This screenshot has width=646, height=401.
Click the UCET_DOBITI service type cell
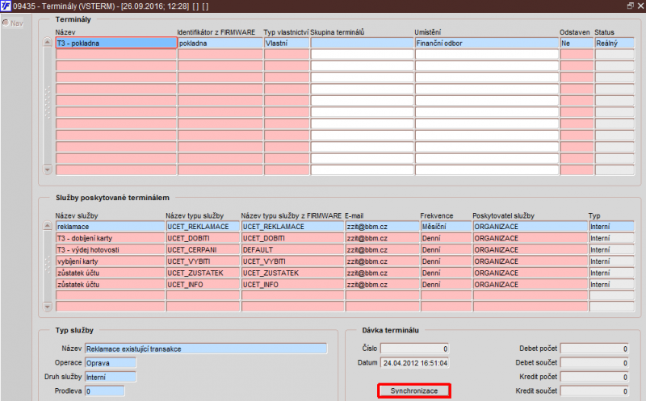click(x=203, y=238)
